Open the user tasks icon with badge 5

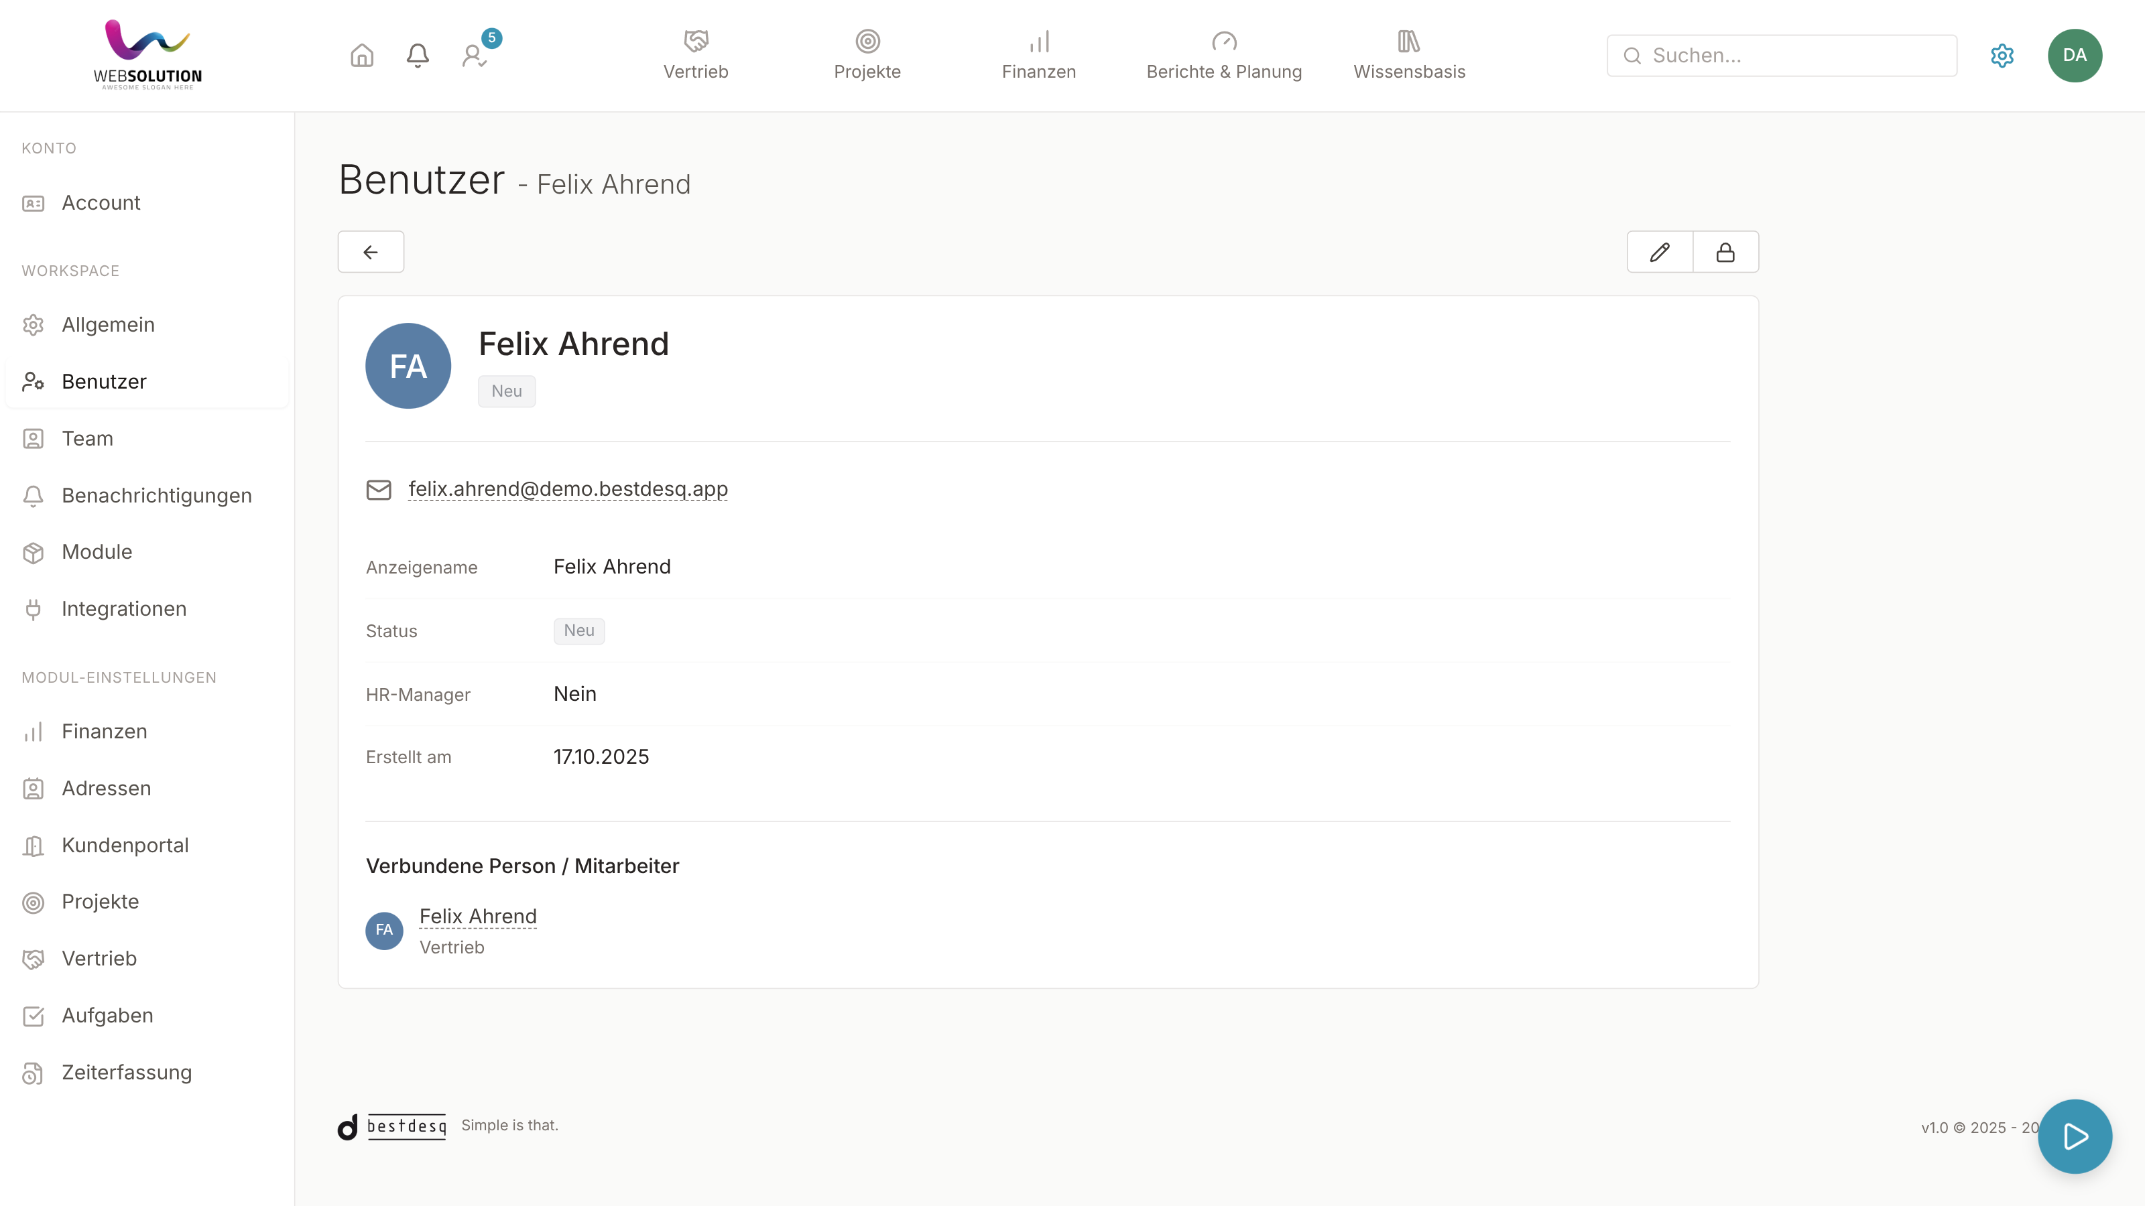pyautogui.click(x=475, y=54)
